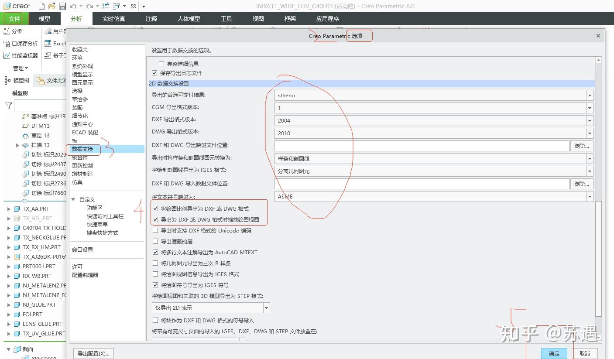614x359 pixels.
Task: Select 配置编辑器 in the options sidebar
Action: coord(86,275)
